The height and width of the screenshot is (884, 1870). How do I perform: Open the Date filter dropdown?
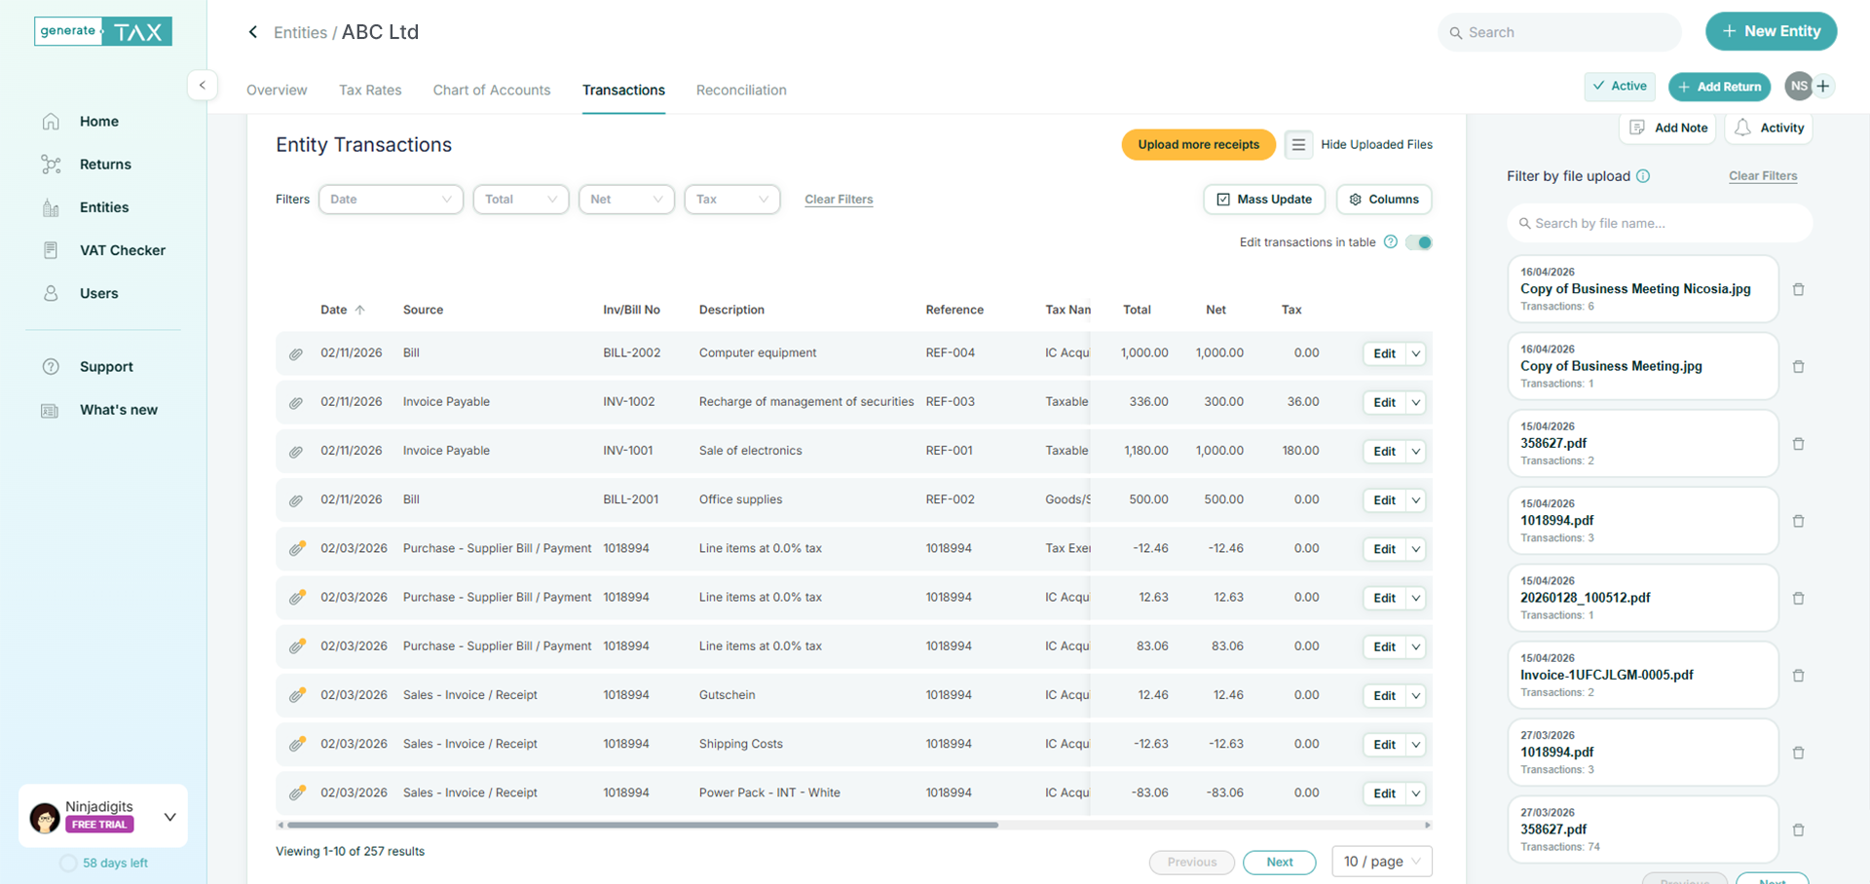pyautogui.click(x=391, y=199)
